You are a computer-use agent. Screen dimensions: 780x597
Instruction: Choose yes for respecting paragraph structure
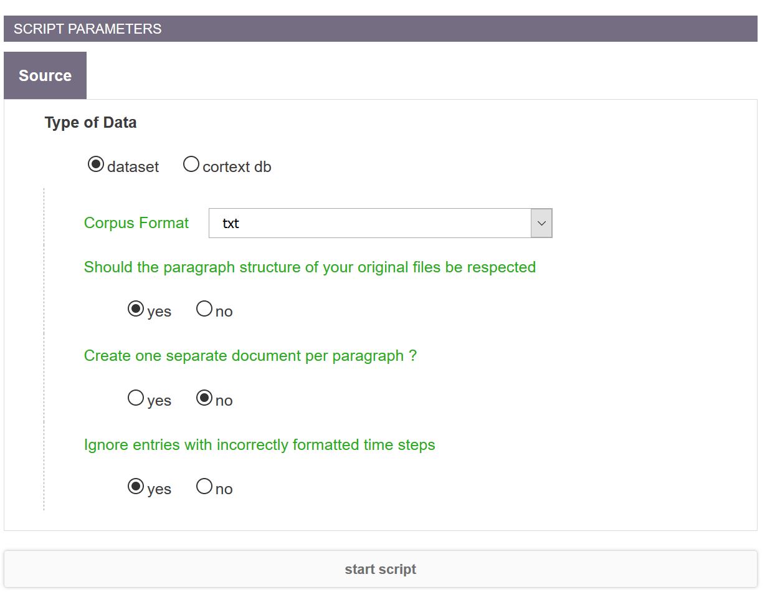[136, 309]
